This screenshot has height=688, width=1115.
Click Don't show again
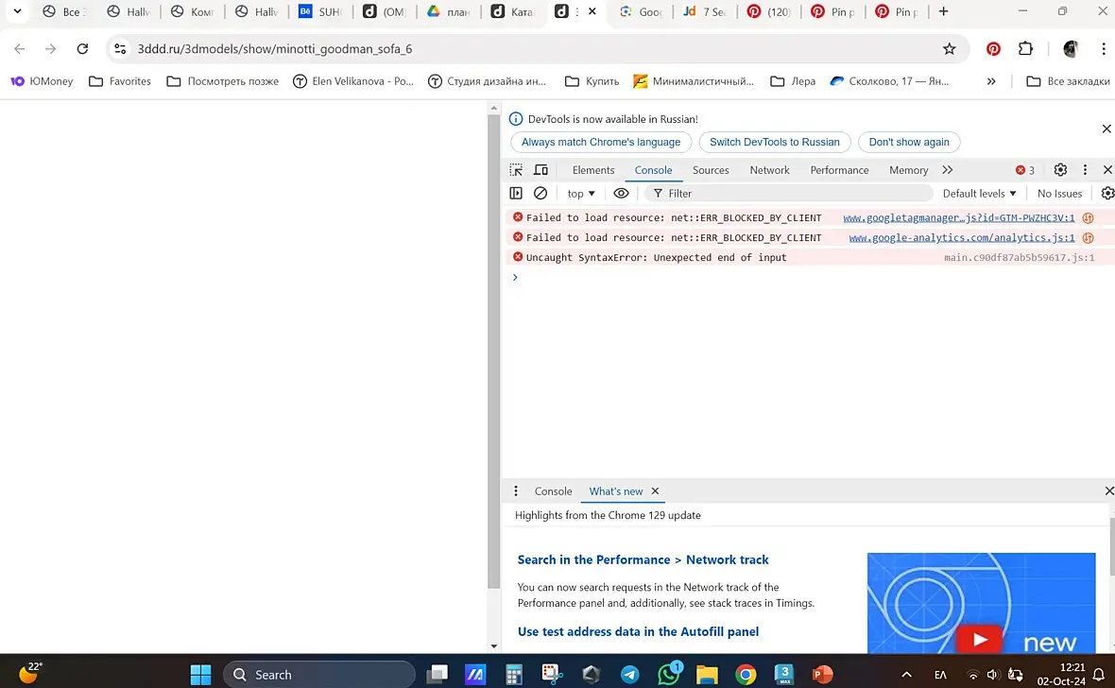[909, 142]
